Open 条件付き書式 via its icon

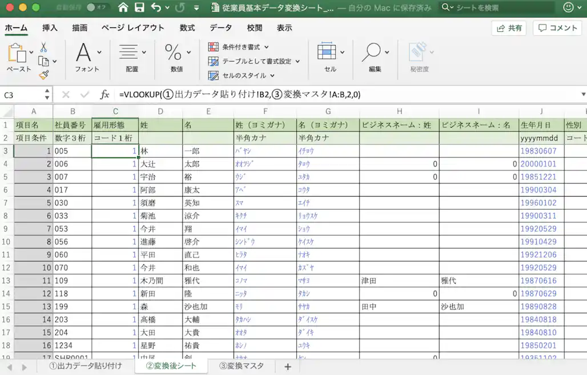click(x=213, y=47)
